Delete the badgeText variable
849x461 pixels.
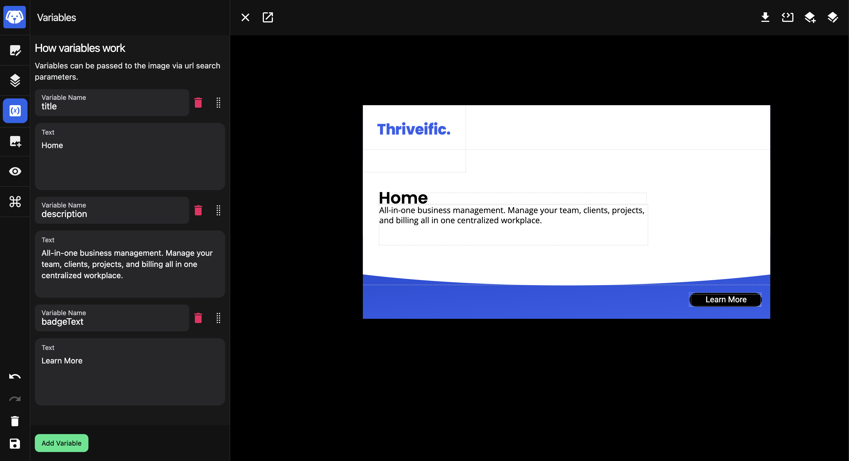point(198,318)
